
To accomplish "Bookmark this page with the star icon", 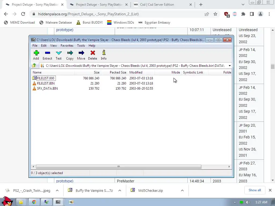I will point(215,14).
